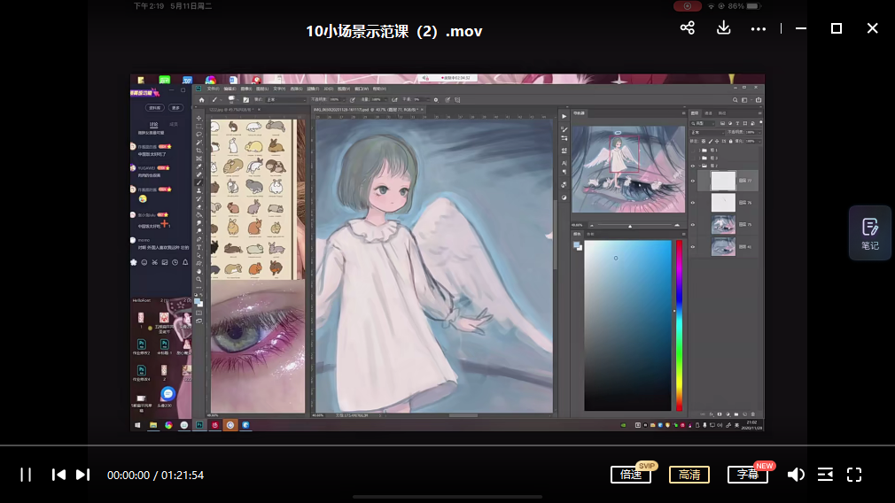The image size is (895, 503).
Task: Toggle visibility of layer 图层 75
Action: click(x=693, y=225)
